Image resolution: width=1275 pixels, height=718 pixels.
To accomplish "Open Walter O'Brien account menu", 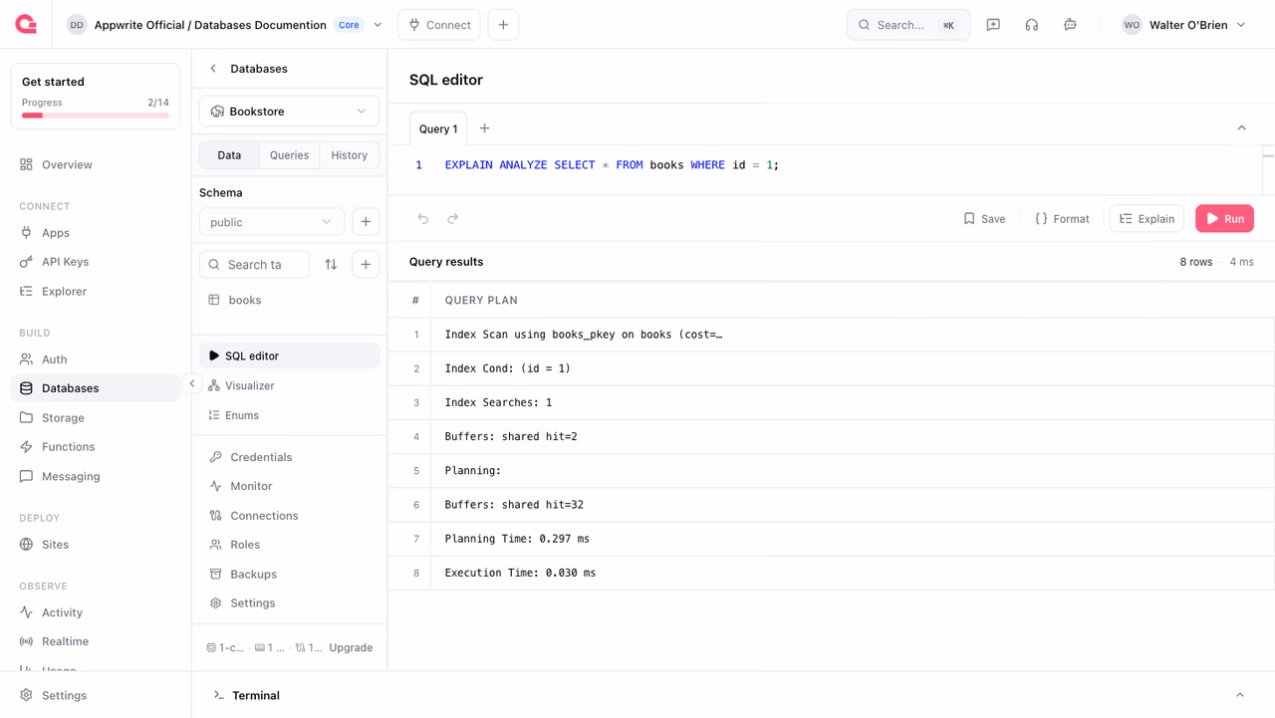I will 1183,25.
